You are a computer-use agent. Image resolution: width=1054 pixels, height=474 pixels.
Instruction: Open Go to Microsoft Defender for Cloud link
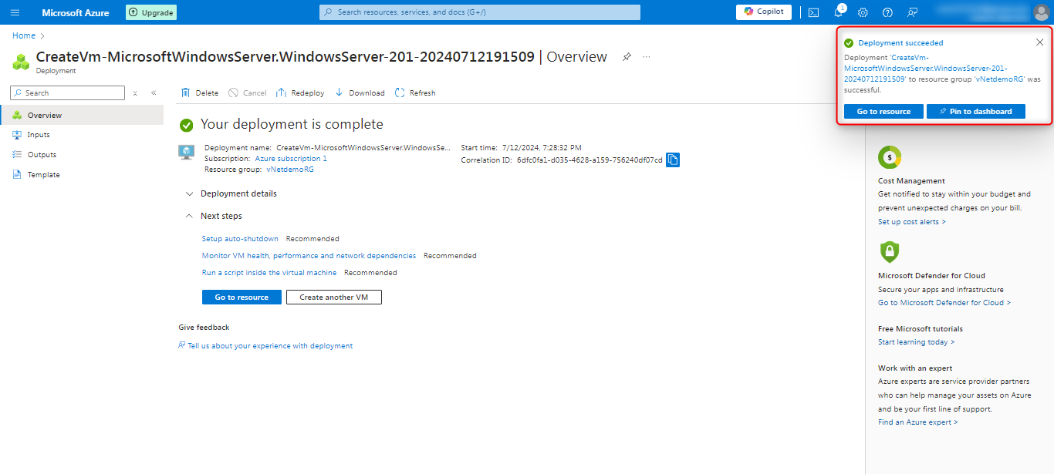pyautogui.click(x=944, y=303)
